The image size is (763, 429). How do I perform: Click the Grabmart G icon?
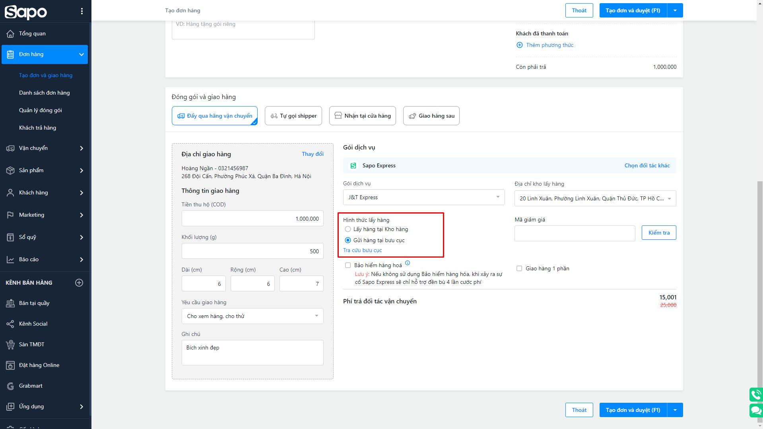(x=10, y=386)
